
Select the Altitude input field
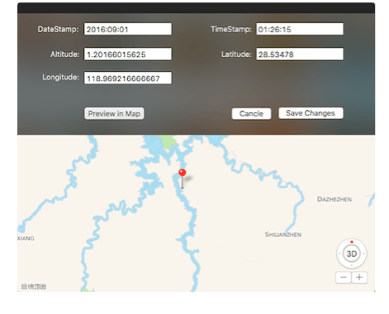(x=128, y=55)
